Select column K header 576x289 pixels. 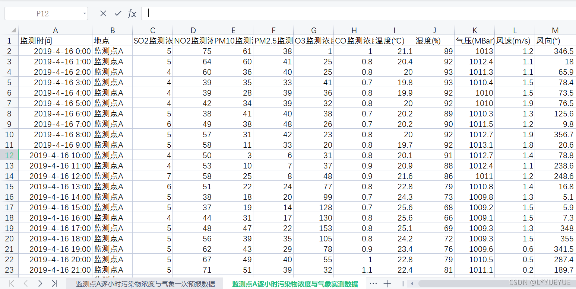475,30
